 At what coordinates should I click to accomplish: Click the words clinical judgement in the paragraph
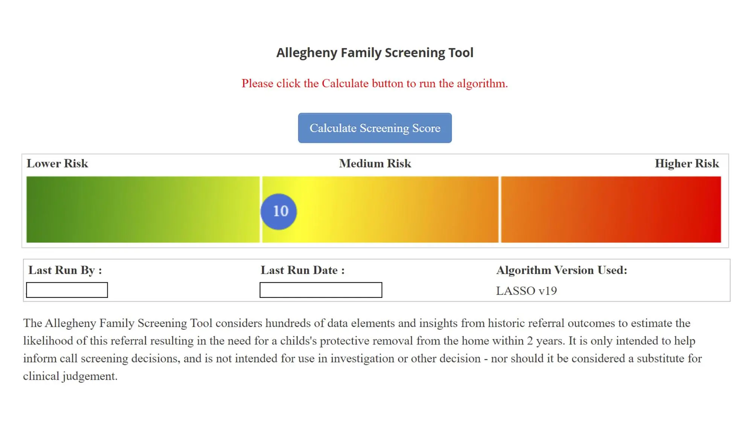tap(70, 376)
